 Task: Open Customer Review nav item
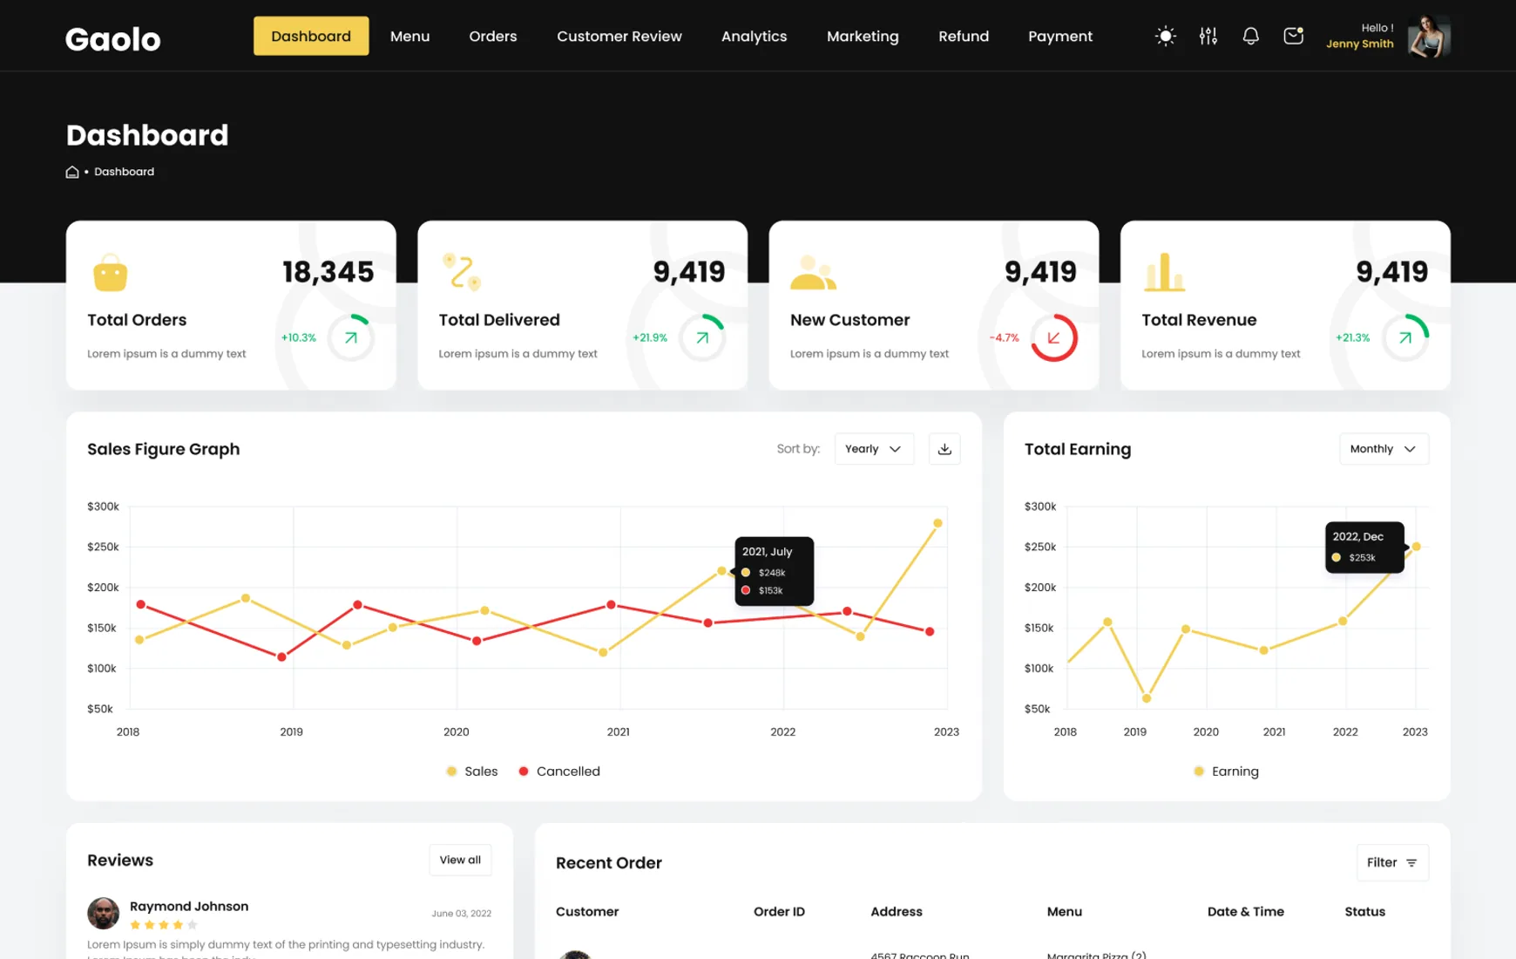pyautogui.click(x=619, y=36)
